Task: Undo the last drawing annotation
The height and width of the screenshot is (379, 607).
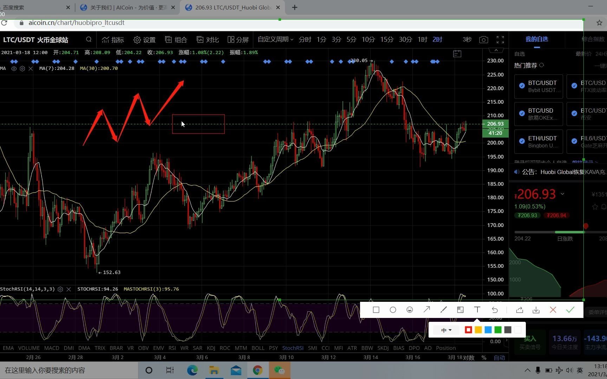Action: click(494, 310)
